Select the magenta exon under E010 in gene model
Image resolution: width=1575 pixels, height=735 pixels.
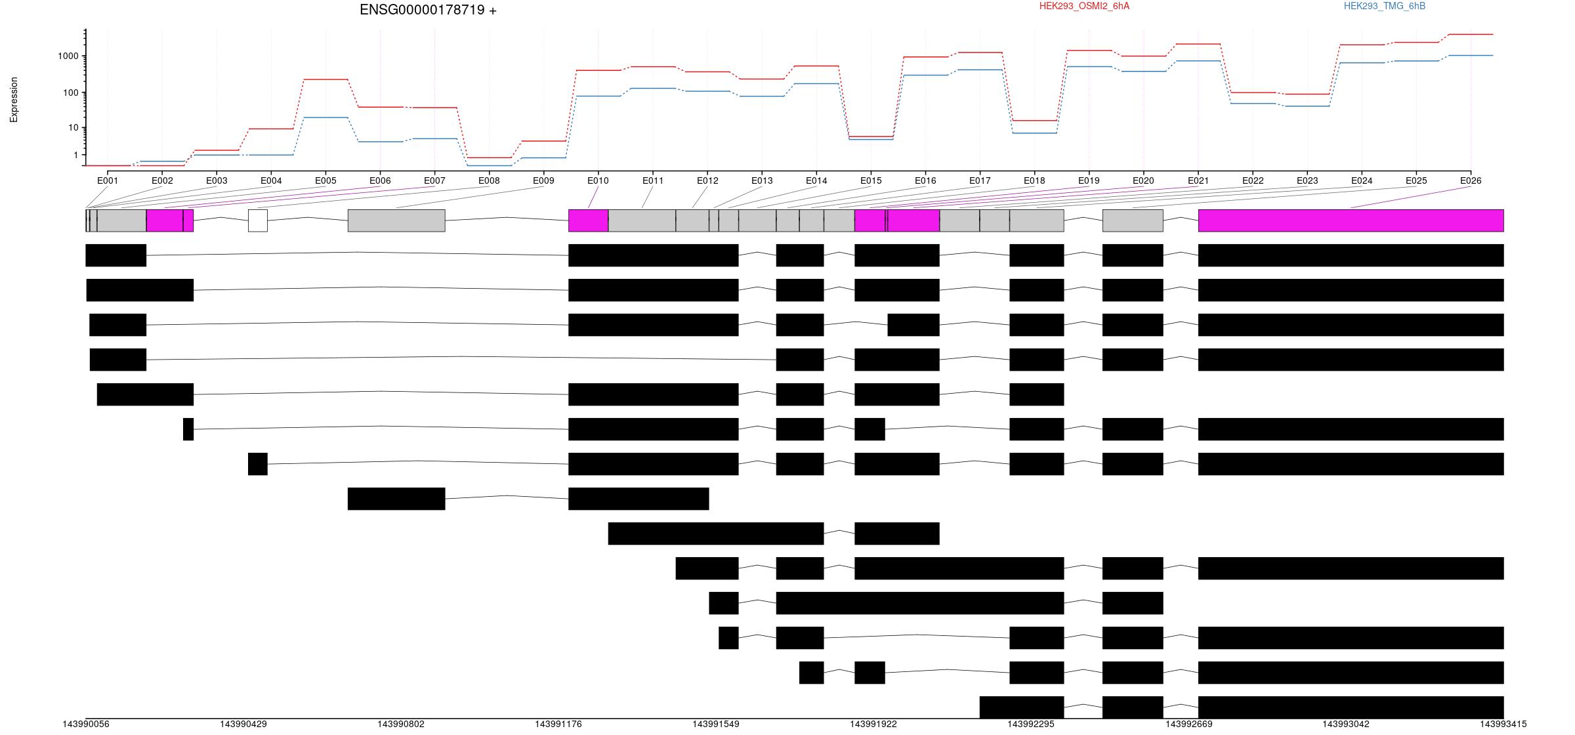589,220
